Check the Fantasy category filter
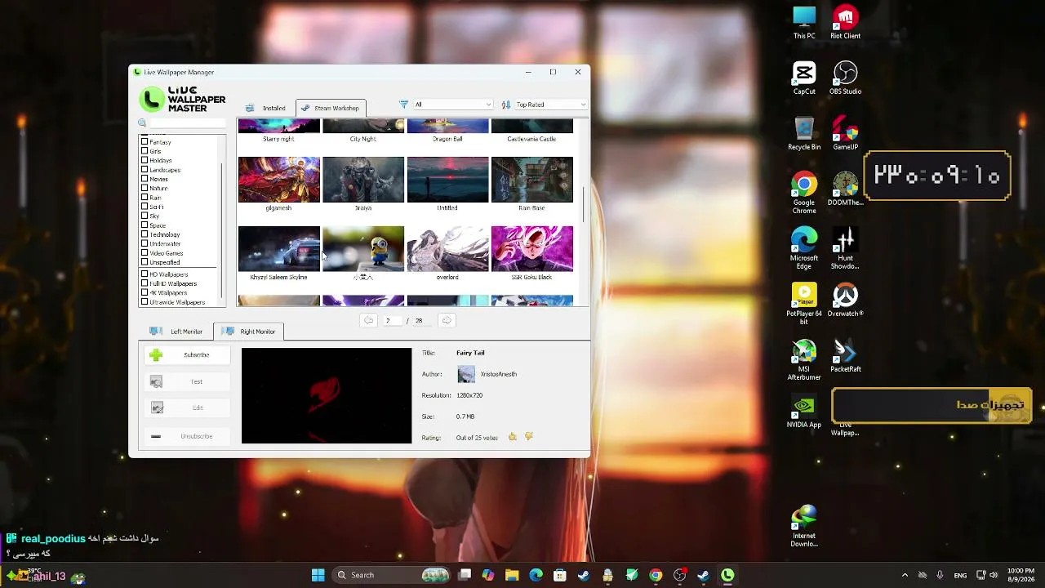The width and height of the screenshot is (1045, 588). [145, 142]
